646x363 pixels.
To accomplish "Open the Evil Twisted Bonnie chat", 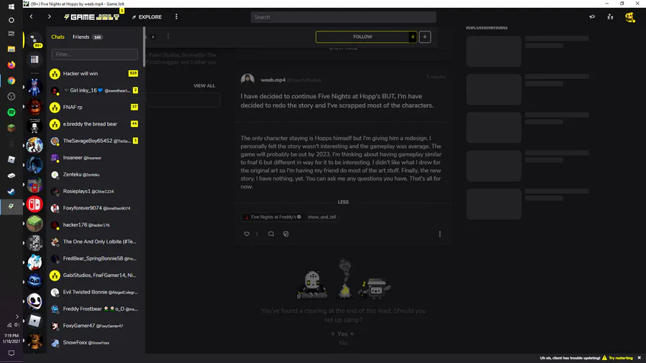I will tap(95, 293).
